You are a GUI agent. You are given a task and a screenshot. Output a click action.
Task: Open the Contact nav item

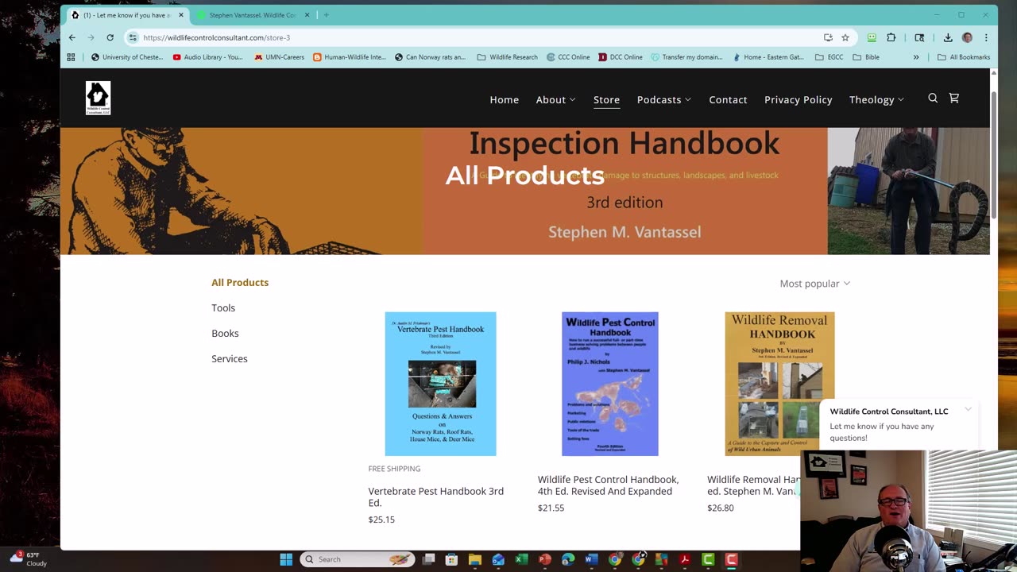tap(728, 99)
